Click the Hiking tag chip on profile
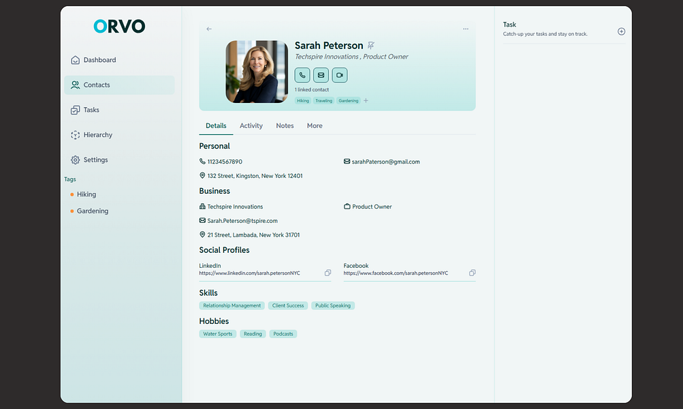Image resolution: width=683 pixels, height=409 pixels. pos(303,101)
